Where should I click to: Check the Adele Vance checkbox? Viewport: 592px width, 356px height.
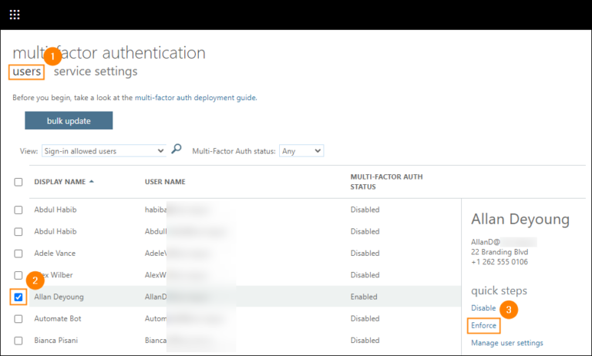18,253
